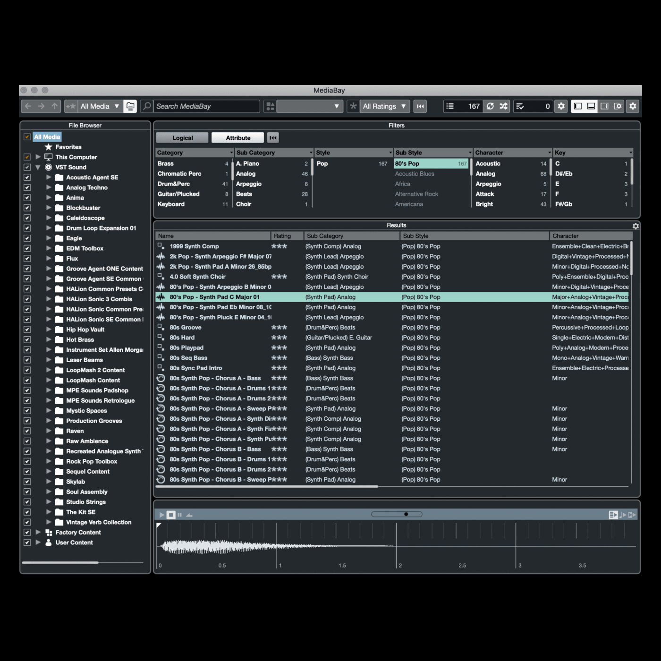This screenshot has height=661, width=661.
Task: Click the magnifier search icon
Action: click(147, 106)
